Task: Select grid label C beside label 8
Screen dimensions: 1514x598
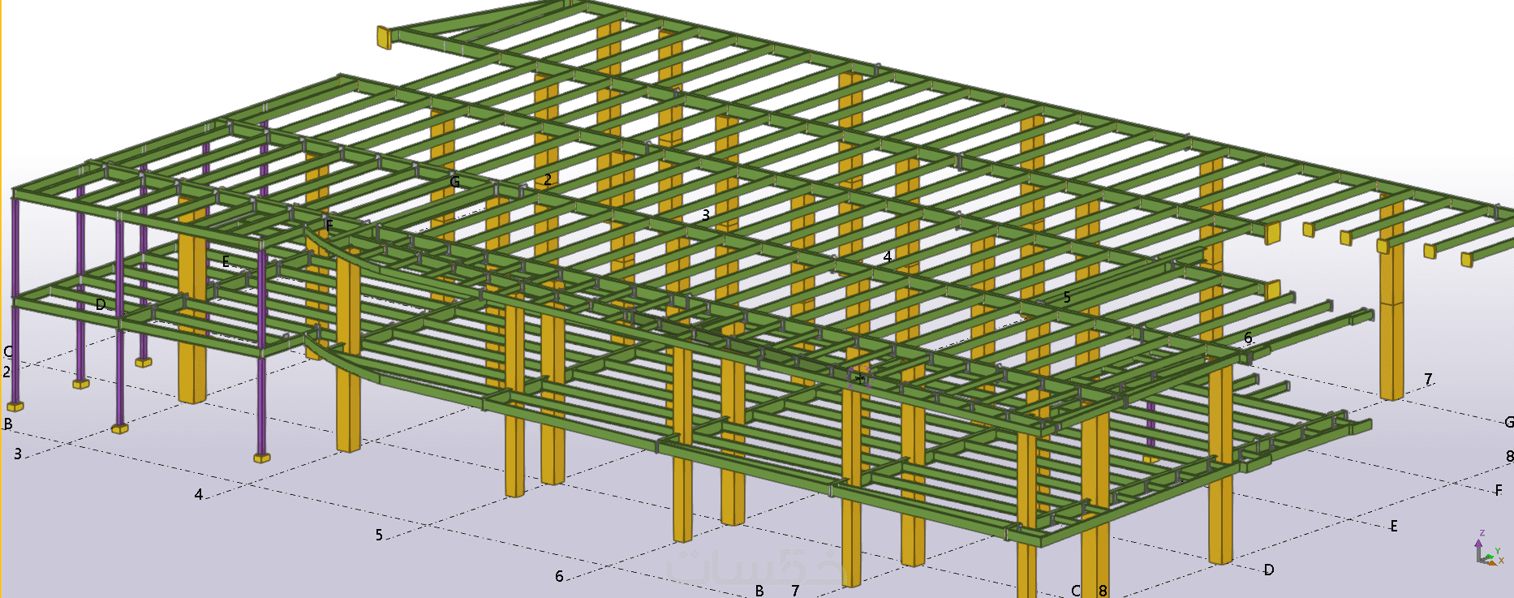Action: [1076, 591]
